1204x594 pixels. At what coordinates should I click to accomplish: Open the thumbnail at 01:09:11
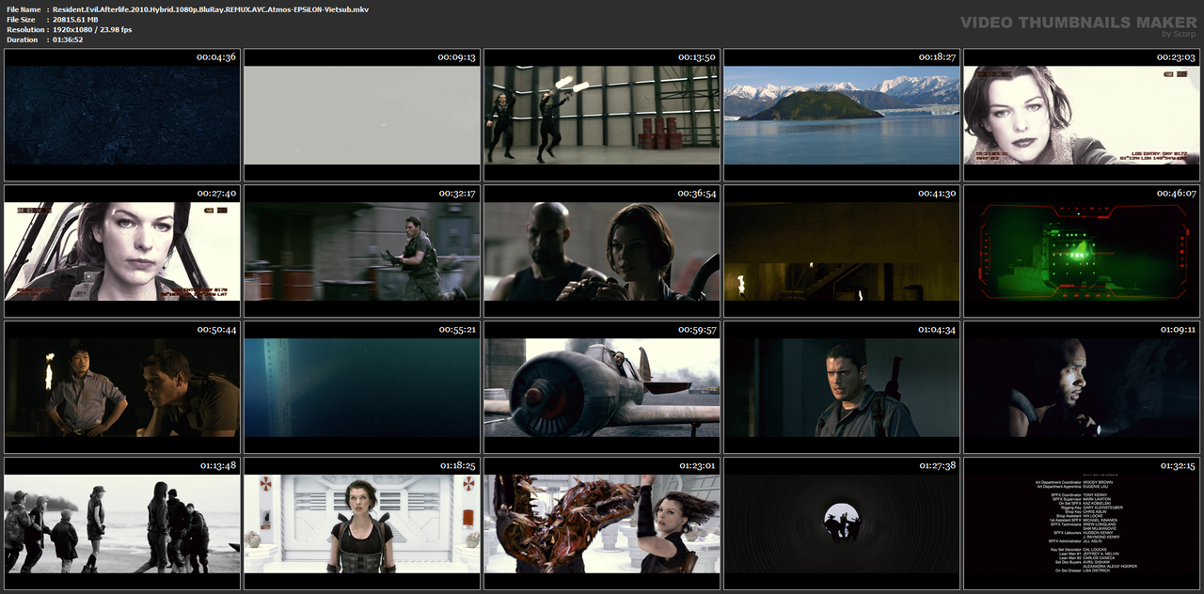coord(1083,387)
